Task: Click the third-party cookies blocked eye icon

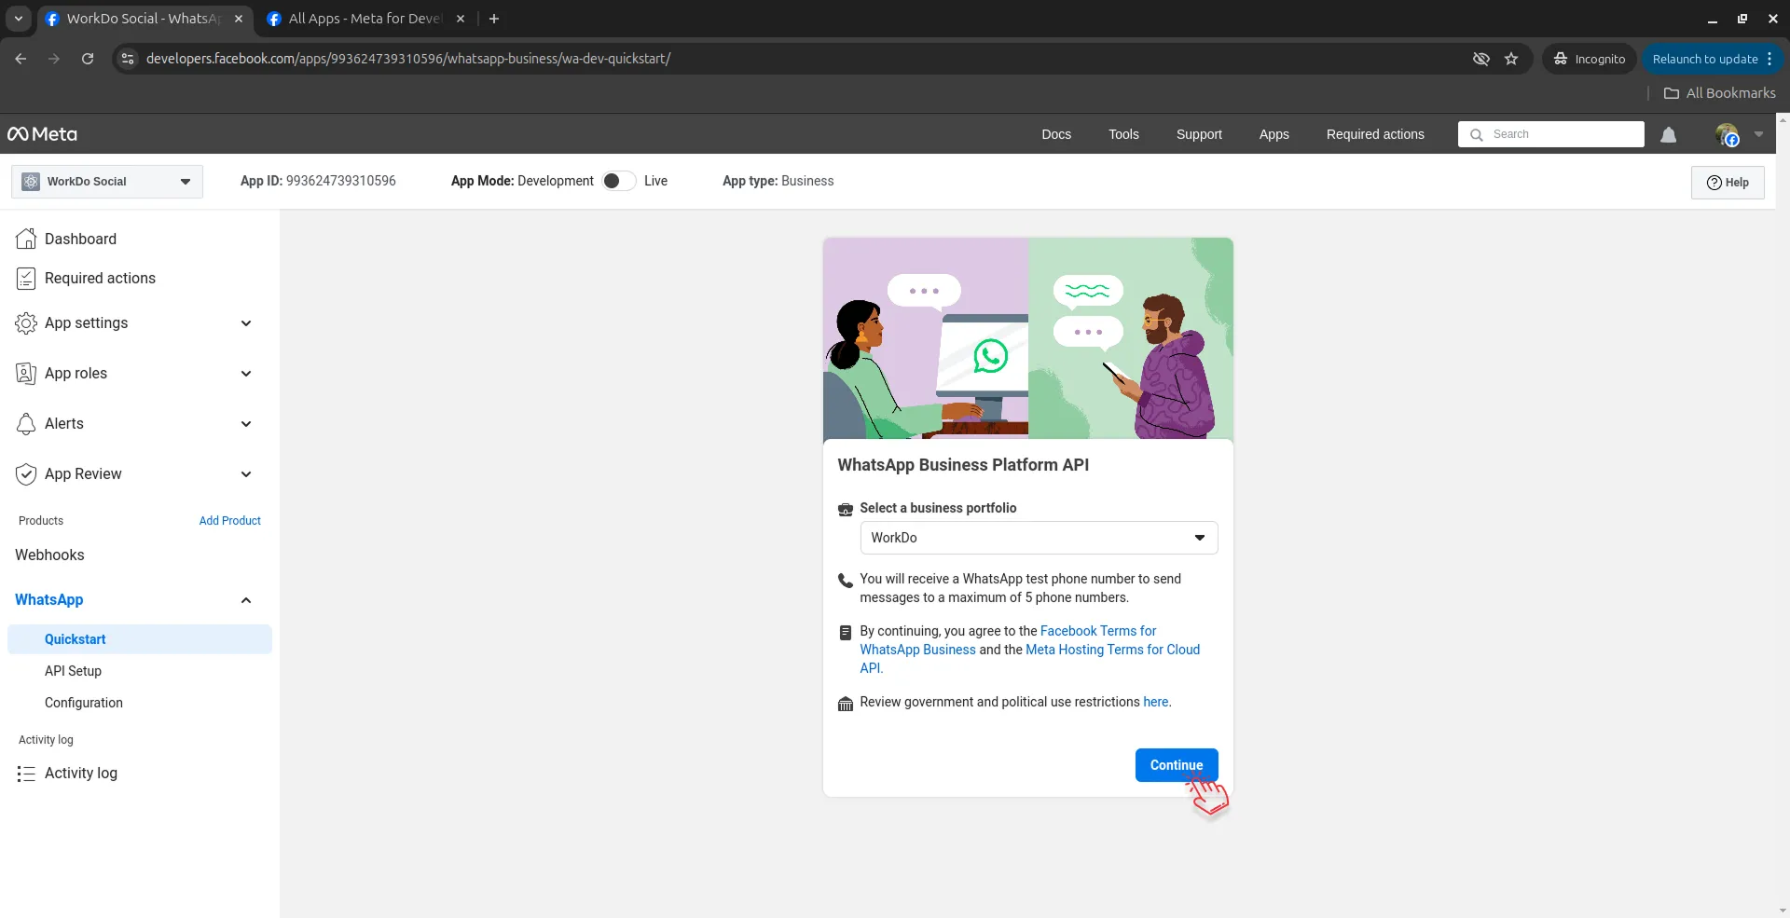Action: pyautogui.click(x=1480, y=59)
